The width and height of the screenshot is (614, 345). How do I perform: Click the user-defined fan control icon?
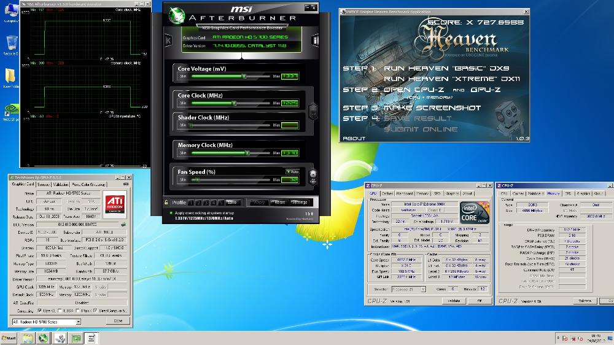pos(313,177)
